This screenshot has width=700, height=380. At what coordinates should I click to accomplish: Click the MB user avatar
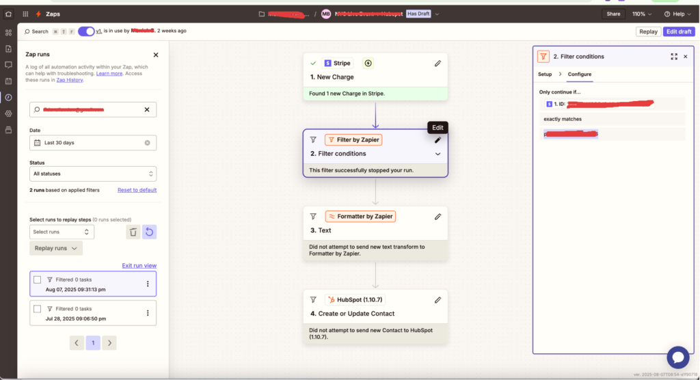pos(326,14)
